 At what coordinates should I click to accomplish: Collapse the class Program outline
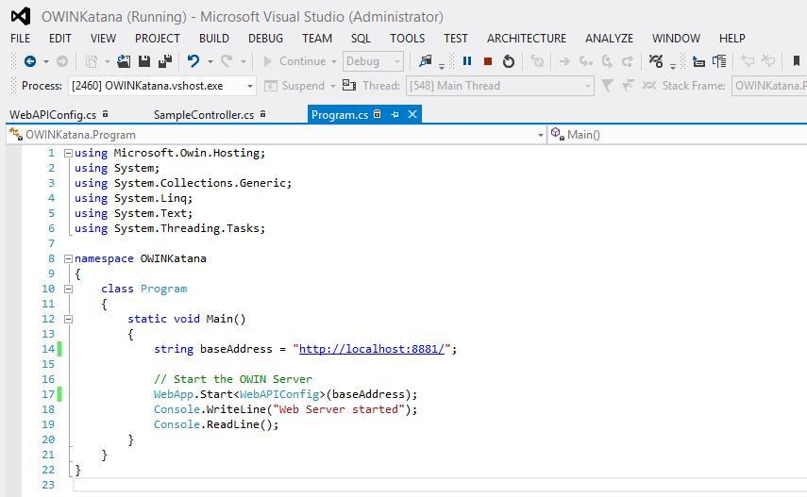[x=68, y=289]
